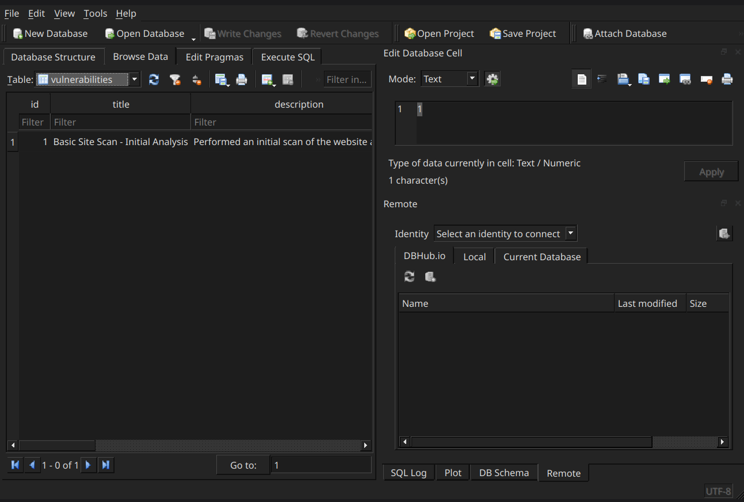This screenshot has width=744, height=502.
Task: Switch to the Execute SQL tab
Action: click(288, 57)
